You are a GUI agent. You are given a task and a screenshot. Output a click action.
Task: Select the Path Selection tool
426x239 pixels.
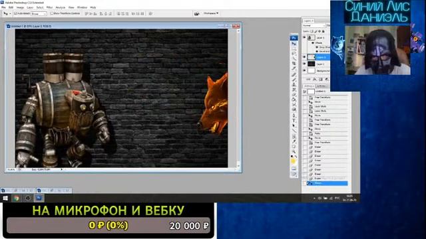[x=294, y=125]
